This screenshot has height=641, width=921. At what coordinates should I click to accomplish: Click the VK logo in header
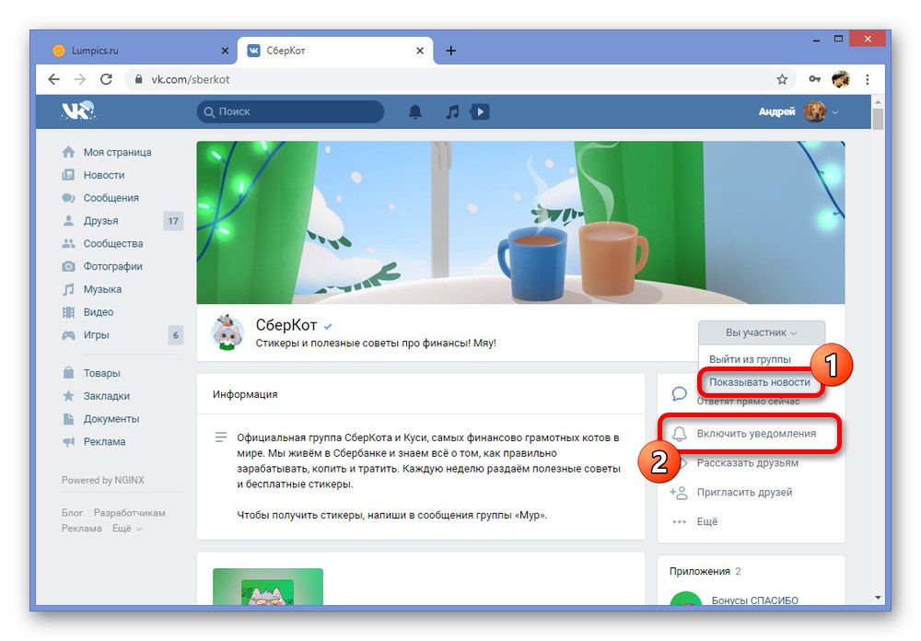click(78, 111)
